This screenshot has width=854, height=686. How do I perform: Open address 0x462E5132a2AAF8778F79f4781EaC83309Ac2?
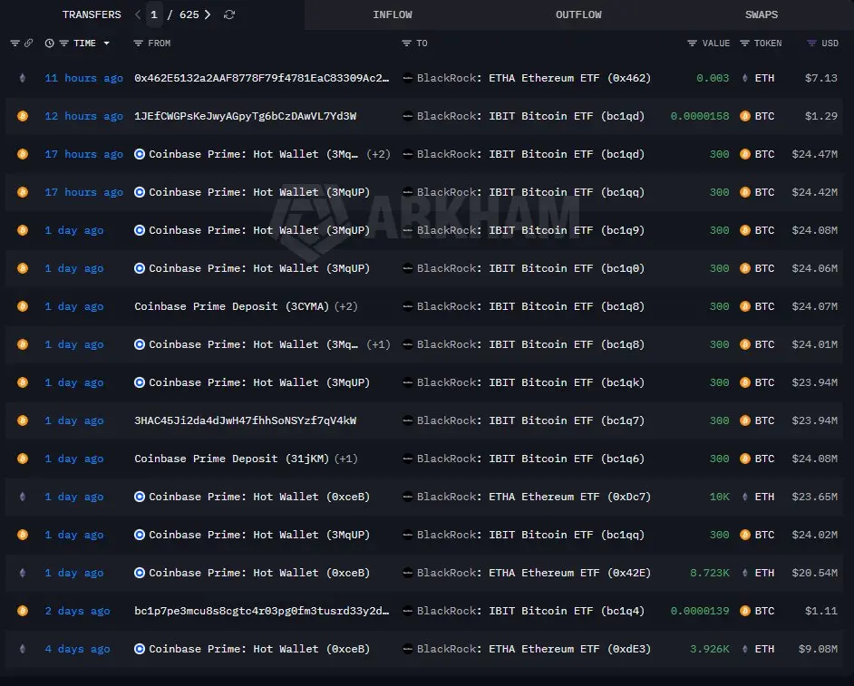262,78
